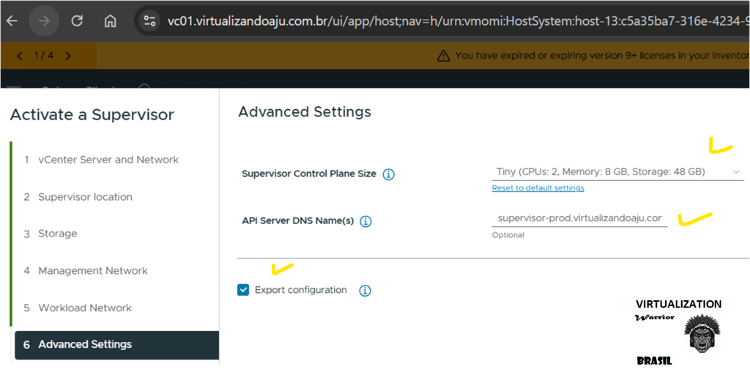This screenshot has width=750, height=372.
Task: Show previous notification with left chevron
Action: click(20, 56)
